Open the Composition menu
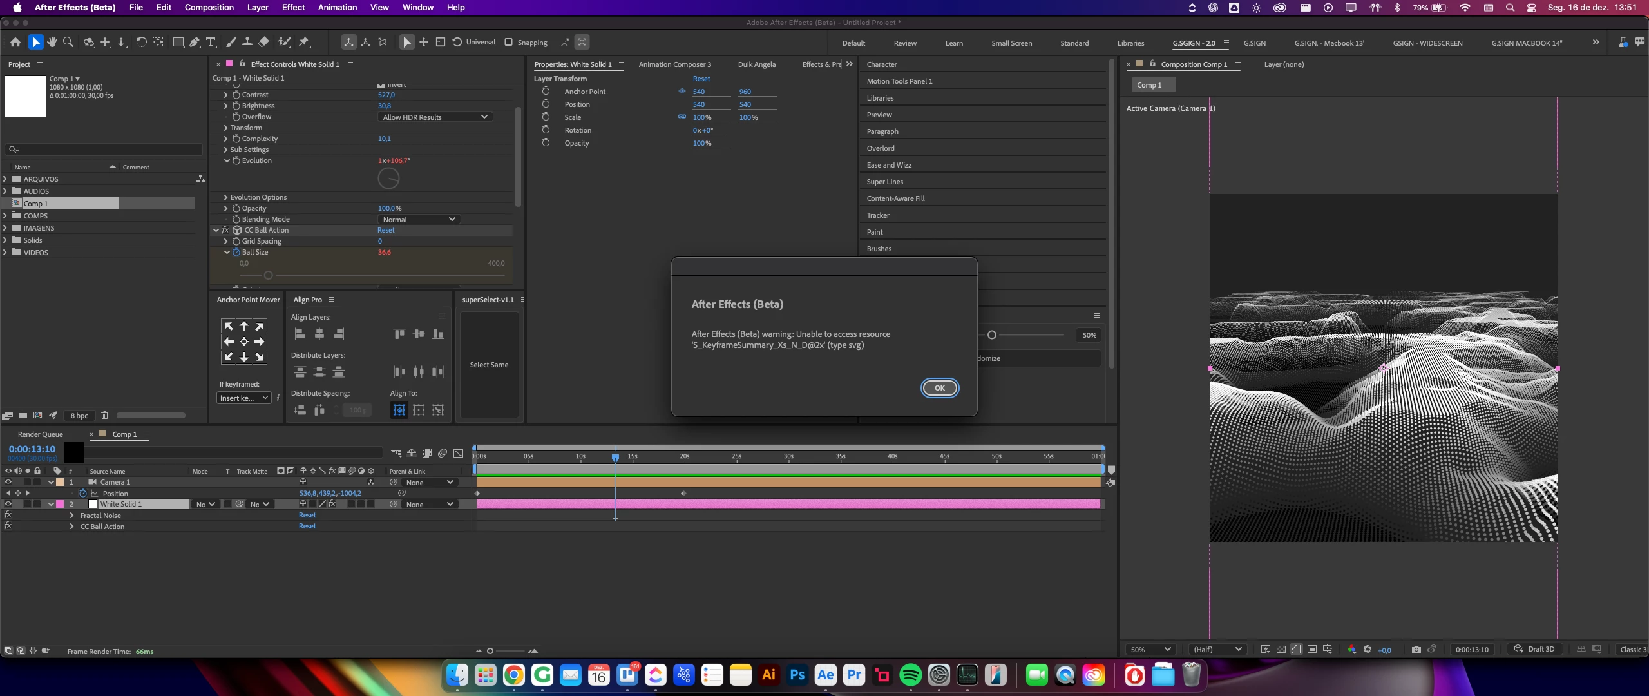 click(209, 8)
